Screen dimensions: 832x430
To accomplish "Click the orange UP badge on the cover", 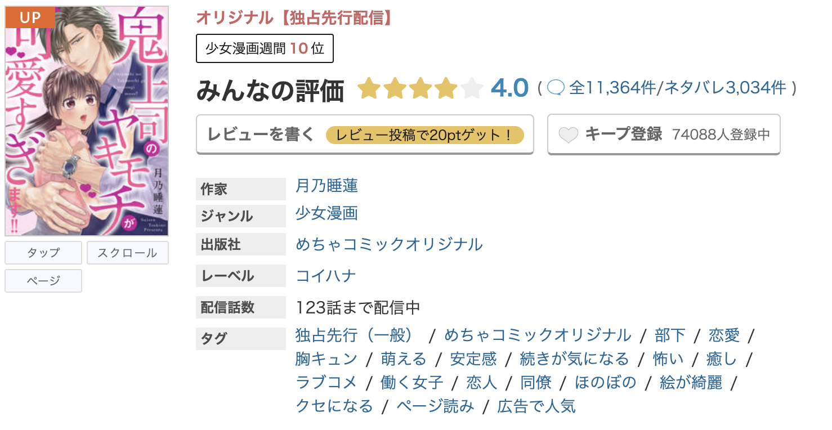I will (x=29, y=17).
